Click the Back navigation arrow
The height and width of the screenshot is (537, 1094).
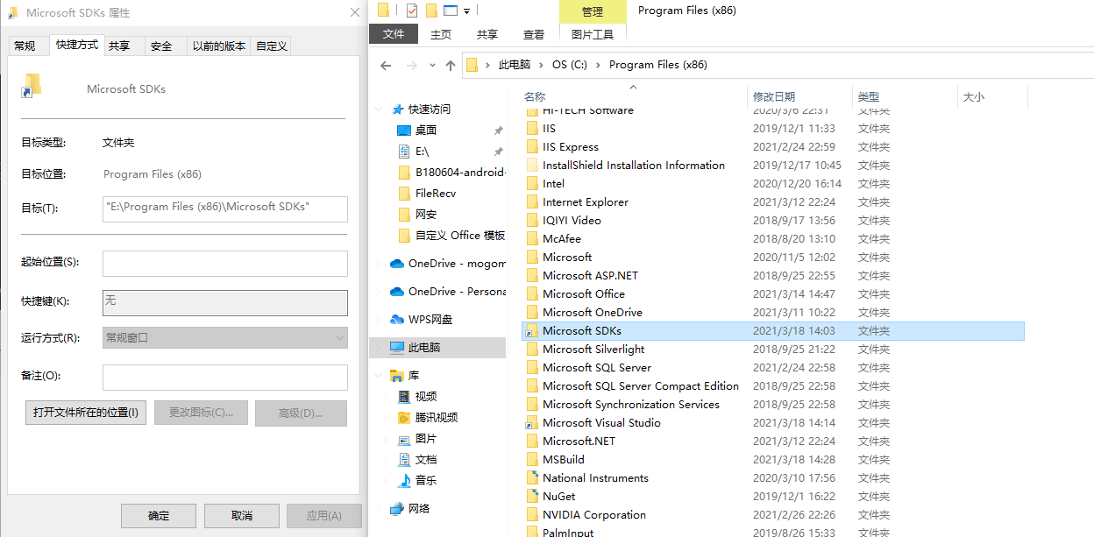[386, 65]
